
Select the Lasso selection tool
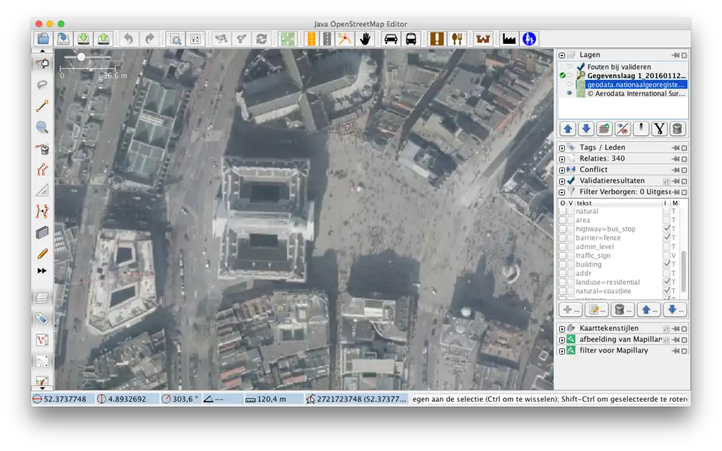[x=42, y=85]
